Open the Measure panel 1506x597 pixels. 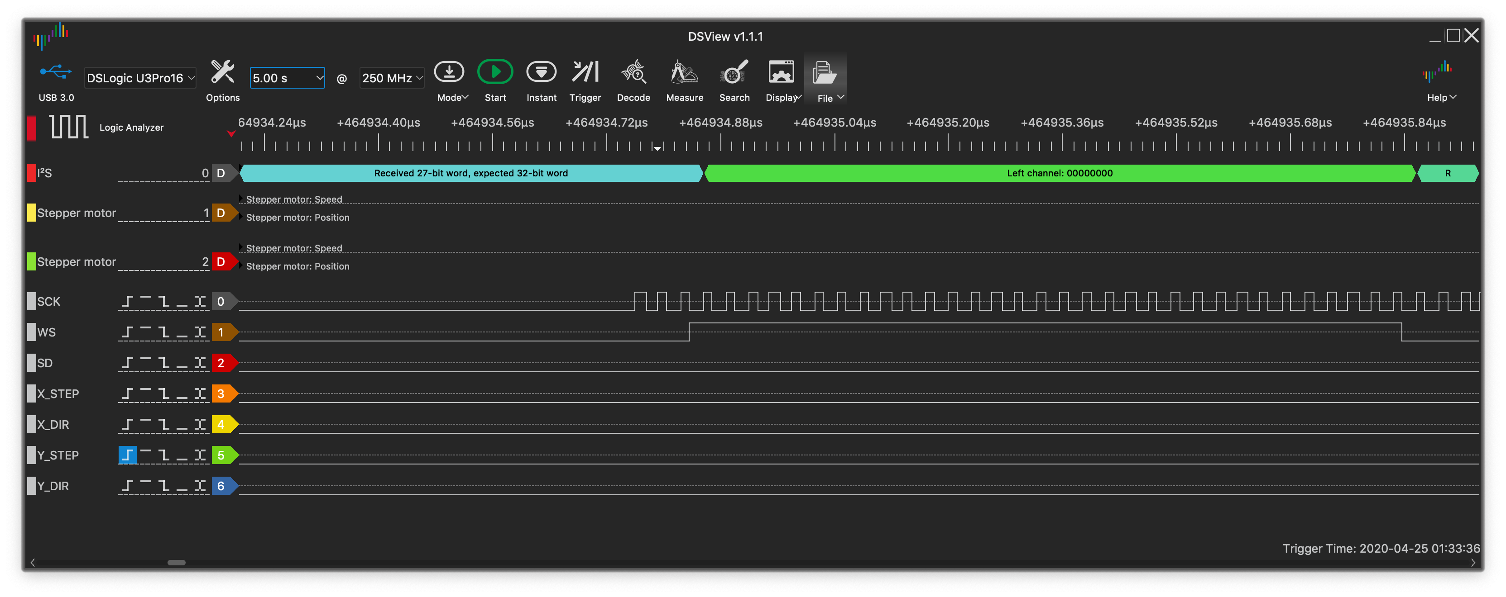pos(684,72)
